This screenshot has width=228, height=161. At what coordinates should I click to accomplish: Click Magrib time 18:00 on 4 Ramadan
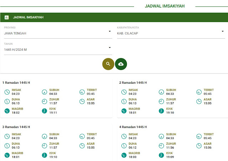click(133, 157)
